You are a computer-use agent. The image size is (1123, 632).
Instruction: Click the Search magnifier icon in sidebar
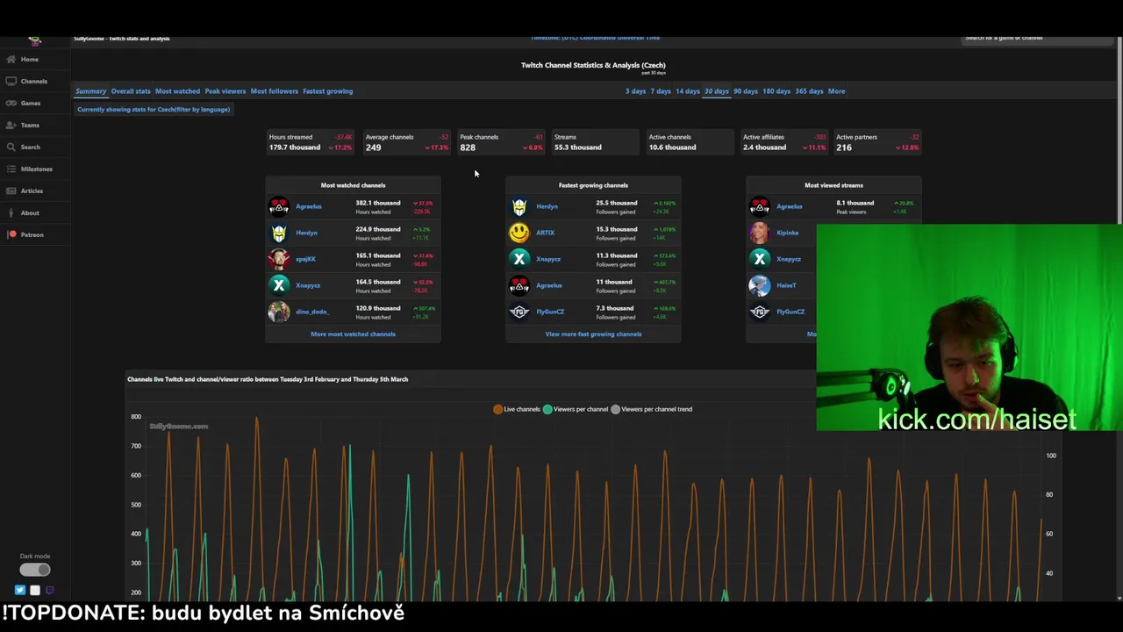click(11, 147)
